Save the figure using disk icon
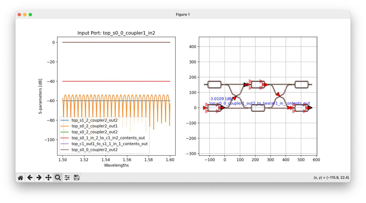Viewport: 366px width, 203px height. click(x=77, y=178)
